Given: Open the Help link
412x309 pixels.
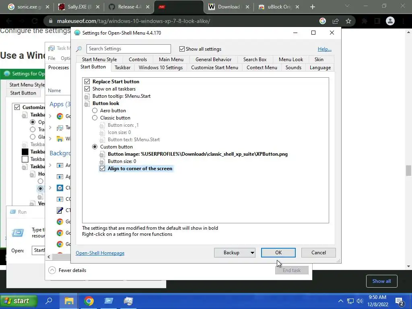Looking at the screenshot, I should click(325, 49).
